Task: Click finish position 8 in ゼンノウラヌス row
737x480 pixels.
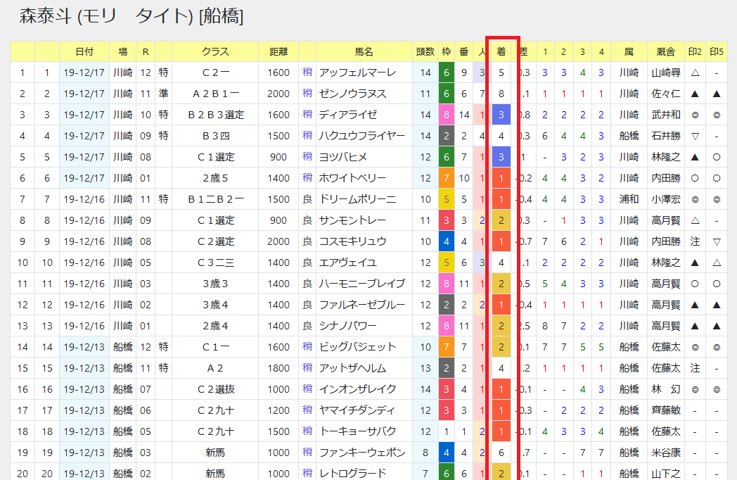Action: point(501,94)
